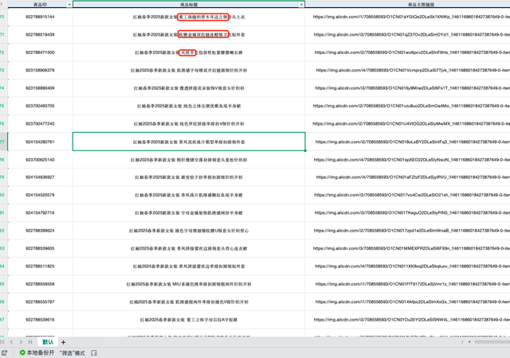This screenshot has width=510, height=358.
Task: Select cell with ID 922788915144
Action: [40, 17]
